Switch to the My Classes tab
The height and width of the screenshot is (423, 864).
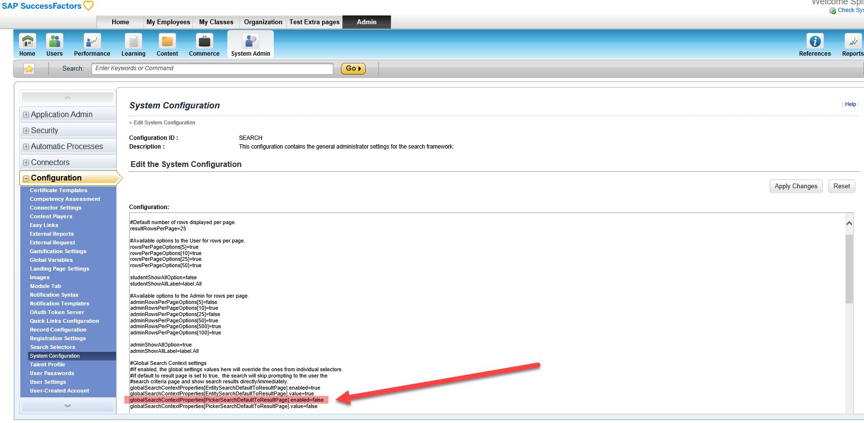coord(216,22)
